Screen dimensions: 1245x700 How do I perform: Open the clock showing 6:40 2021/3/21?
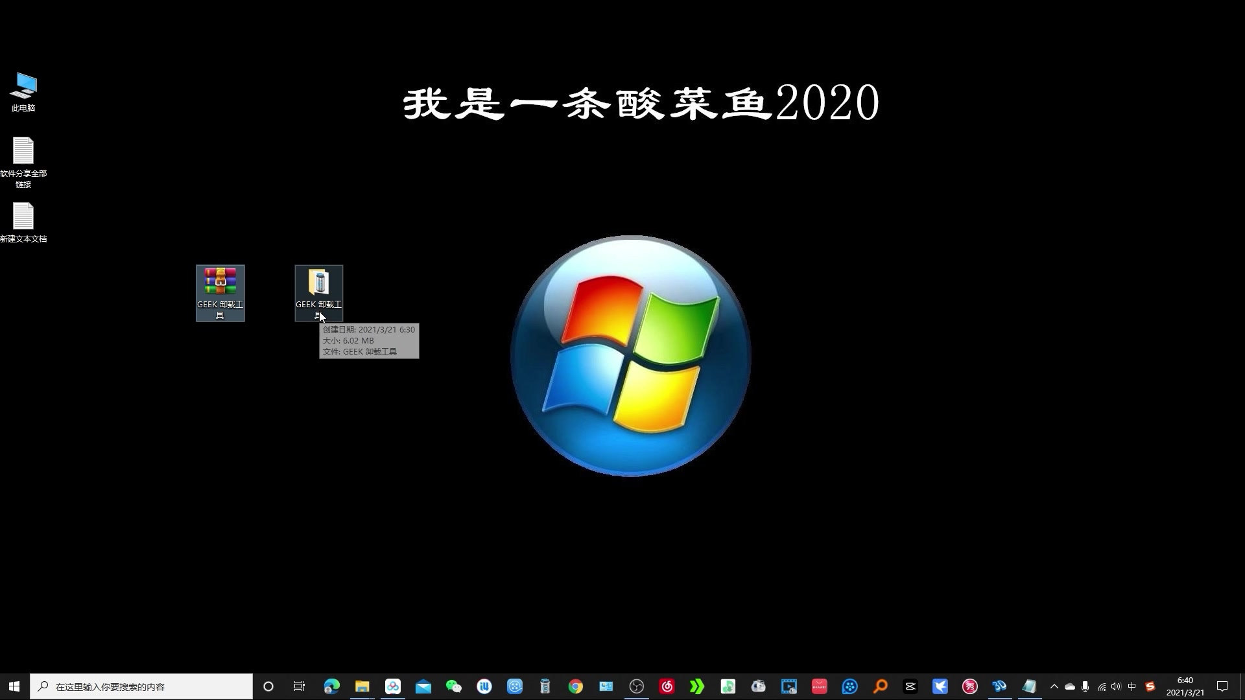1185,686
